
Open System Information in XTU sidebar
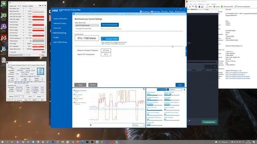pyautogui.click(x=60, y=19)
